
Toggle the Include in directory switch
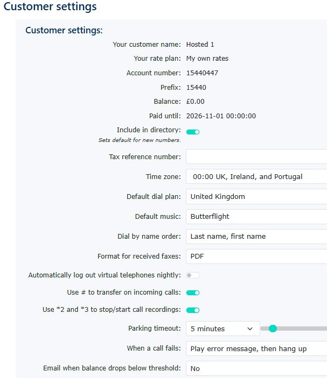(x=193, y=132)
